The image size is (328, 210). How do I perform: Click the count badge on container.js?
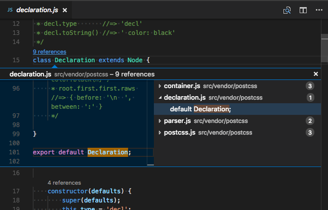310,86
